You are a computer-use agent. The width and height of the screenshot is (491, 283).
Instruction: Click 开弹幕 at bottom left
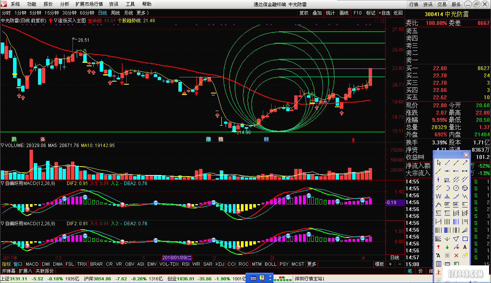[8, 271]
